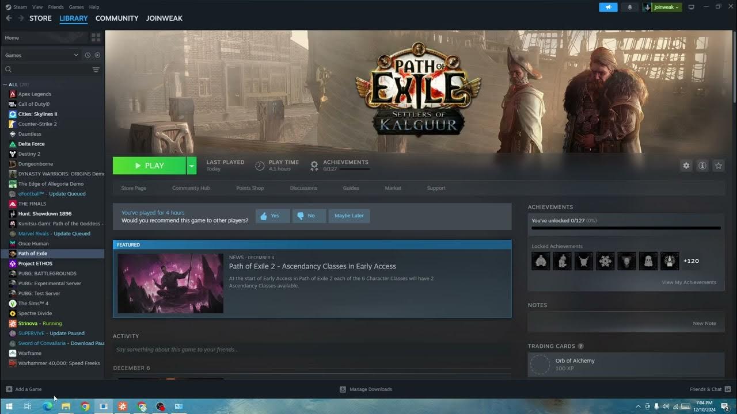Click the ready-to-play filter icon

(97, 55)
